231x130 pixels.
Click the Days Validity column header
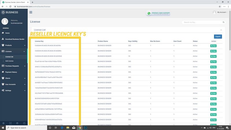coord(133,41)
